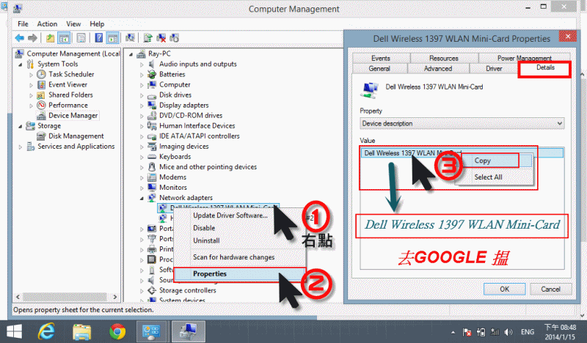Choose Update Driver Software in context menu
Viewport: 587px width, 343px height.
(230, 215)
